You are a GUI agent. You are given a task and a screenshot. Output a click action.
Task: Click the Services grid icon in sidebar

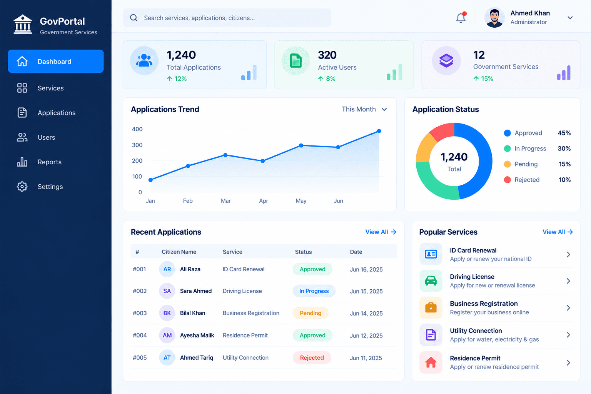click(x=22, y=88)
